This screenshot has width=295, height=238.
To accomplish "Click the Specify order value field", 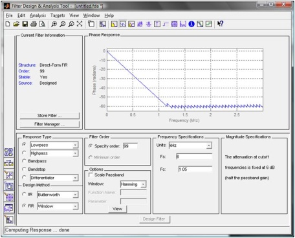I will (x=130, y=146).
